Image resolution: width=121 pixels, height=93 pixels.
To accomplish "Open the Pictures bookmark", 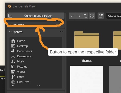I will click(36, 67).
